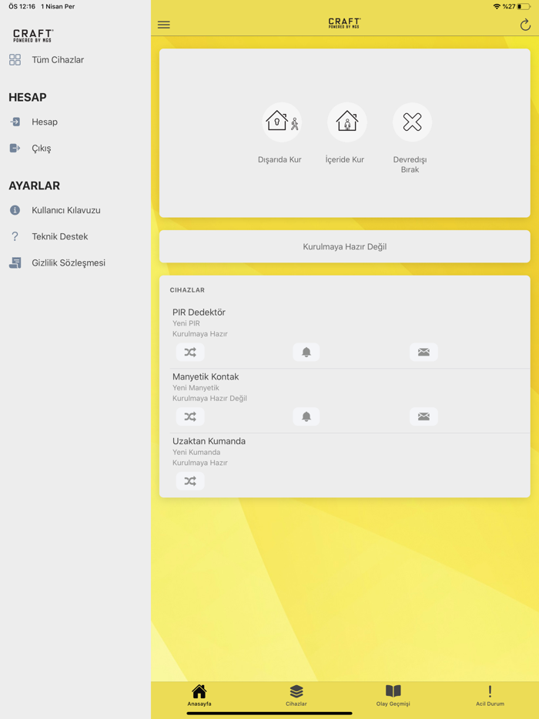Image resolution: width=539 pixels, height=719 pixels.
Task: Tap shuffle icon for Manyetik Kontak
Action: 190,416
